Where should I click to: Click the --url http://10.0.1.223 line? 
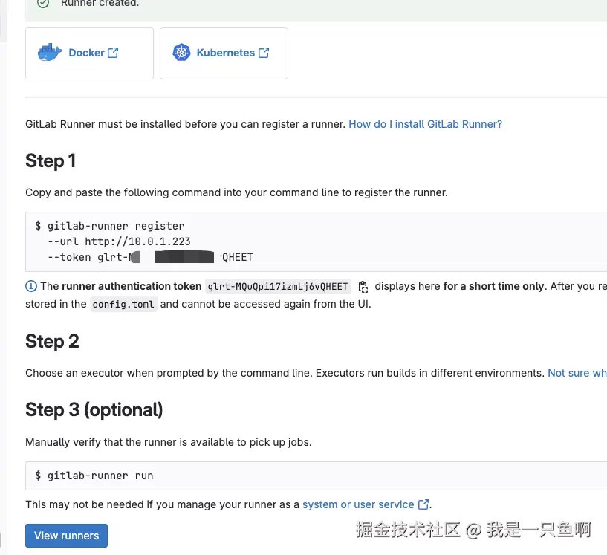pos(119,242)
